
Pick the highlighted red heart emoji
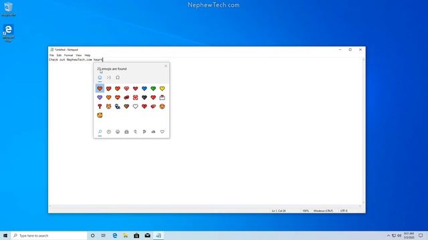[x=100, y=89]
